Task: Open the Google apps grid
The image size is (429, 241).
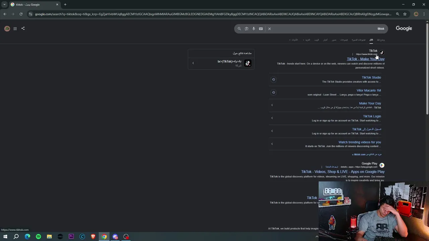Action: [15, 28]
